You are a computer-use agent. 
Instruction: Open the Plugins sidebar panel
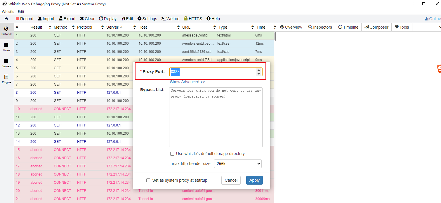6,79
